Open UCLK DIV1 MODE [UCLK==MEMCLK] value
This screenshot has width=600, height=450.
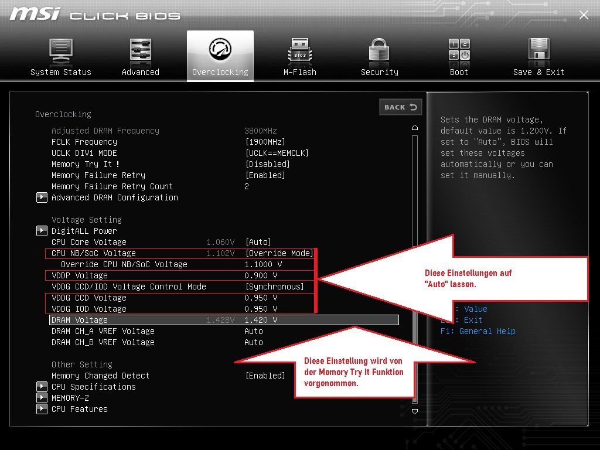[x=277, y=153]
